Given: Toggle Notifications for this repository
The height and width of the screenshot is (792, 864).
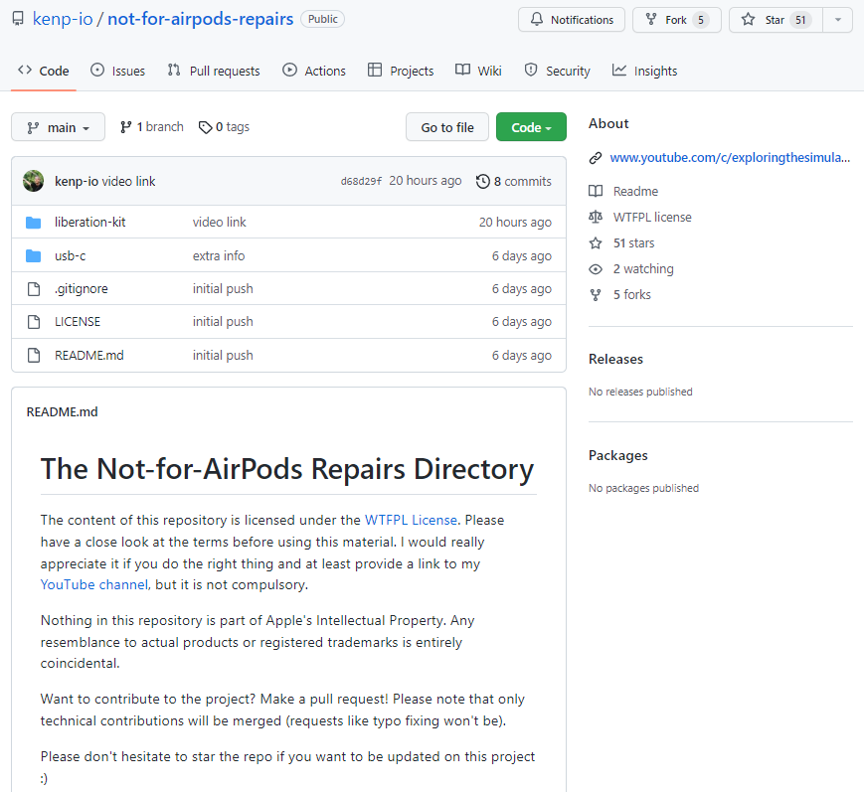Looking at the screenshot, I should pos(572,20).
